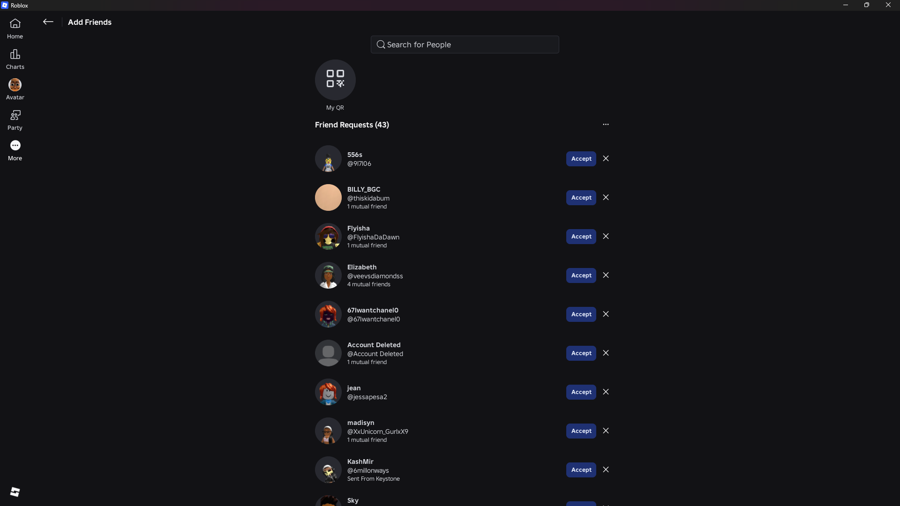This screenshot has height=506, width=900.
Task: Decline BILLY_BGC's friend request
Action: [606, 198]
